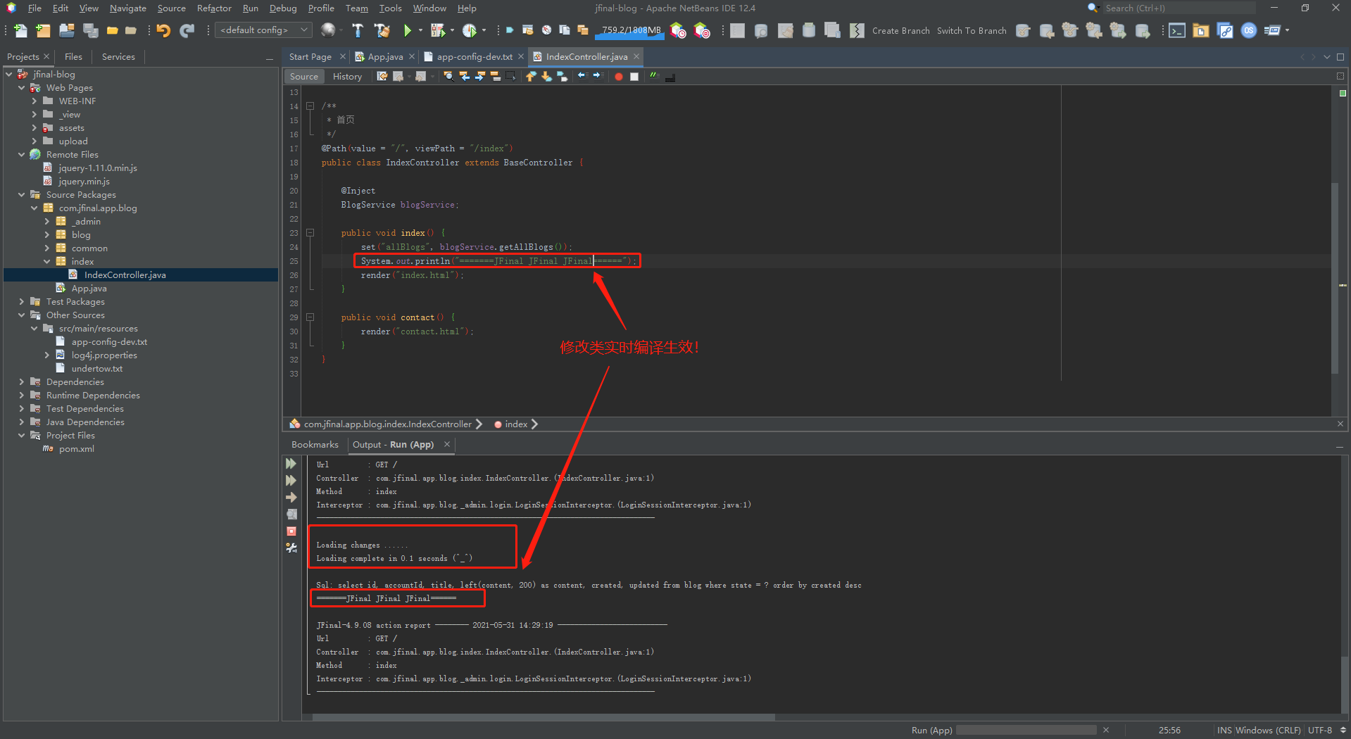Click the blue OS round toolbar icon
Viewport: 1351px width, 739px height.
1249,30
